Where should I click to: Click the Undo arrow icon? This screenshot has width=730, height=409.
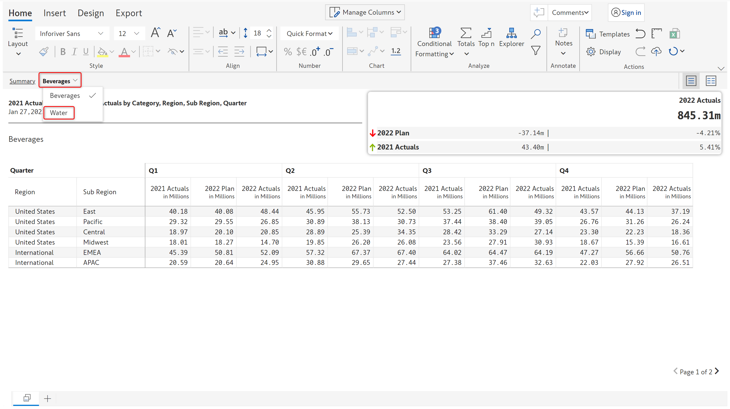pos(640,34)
